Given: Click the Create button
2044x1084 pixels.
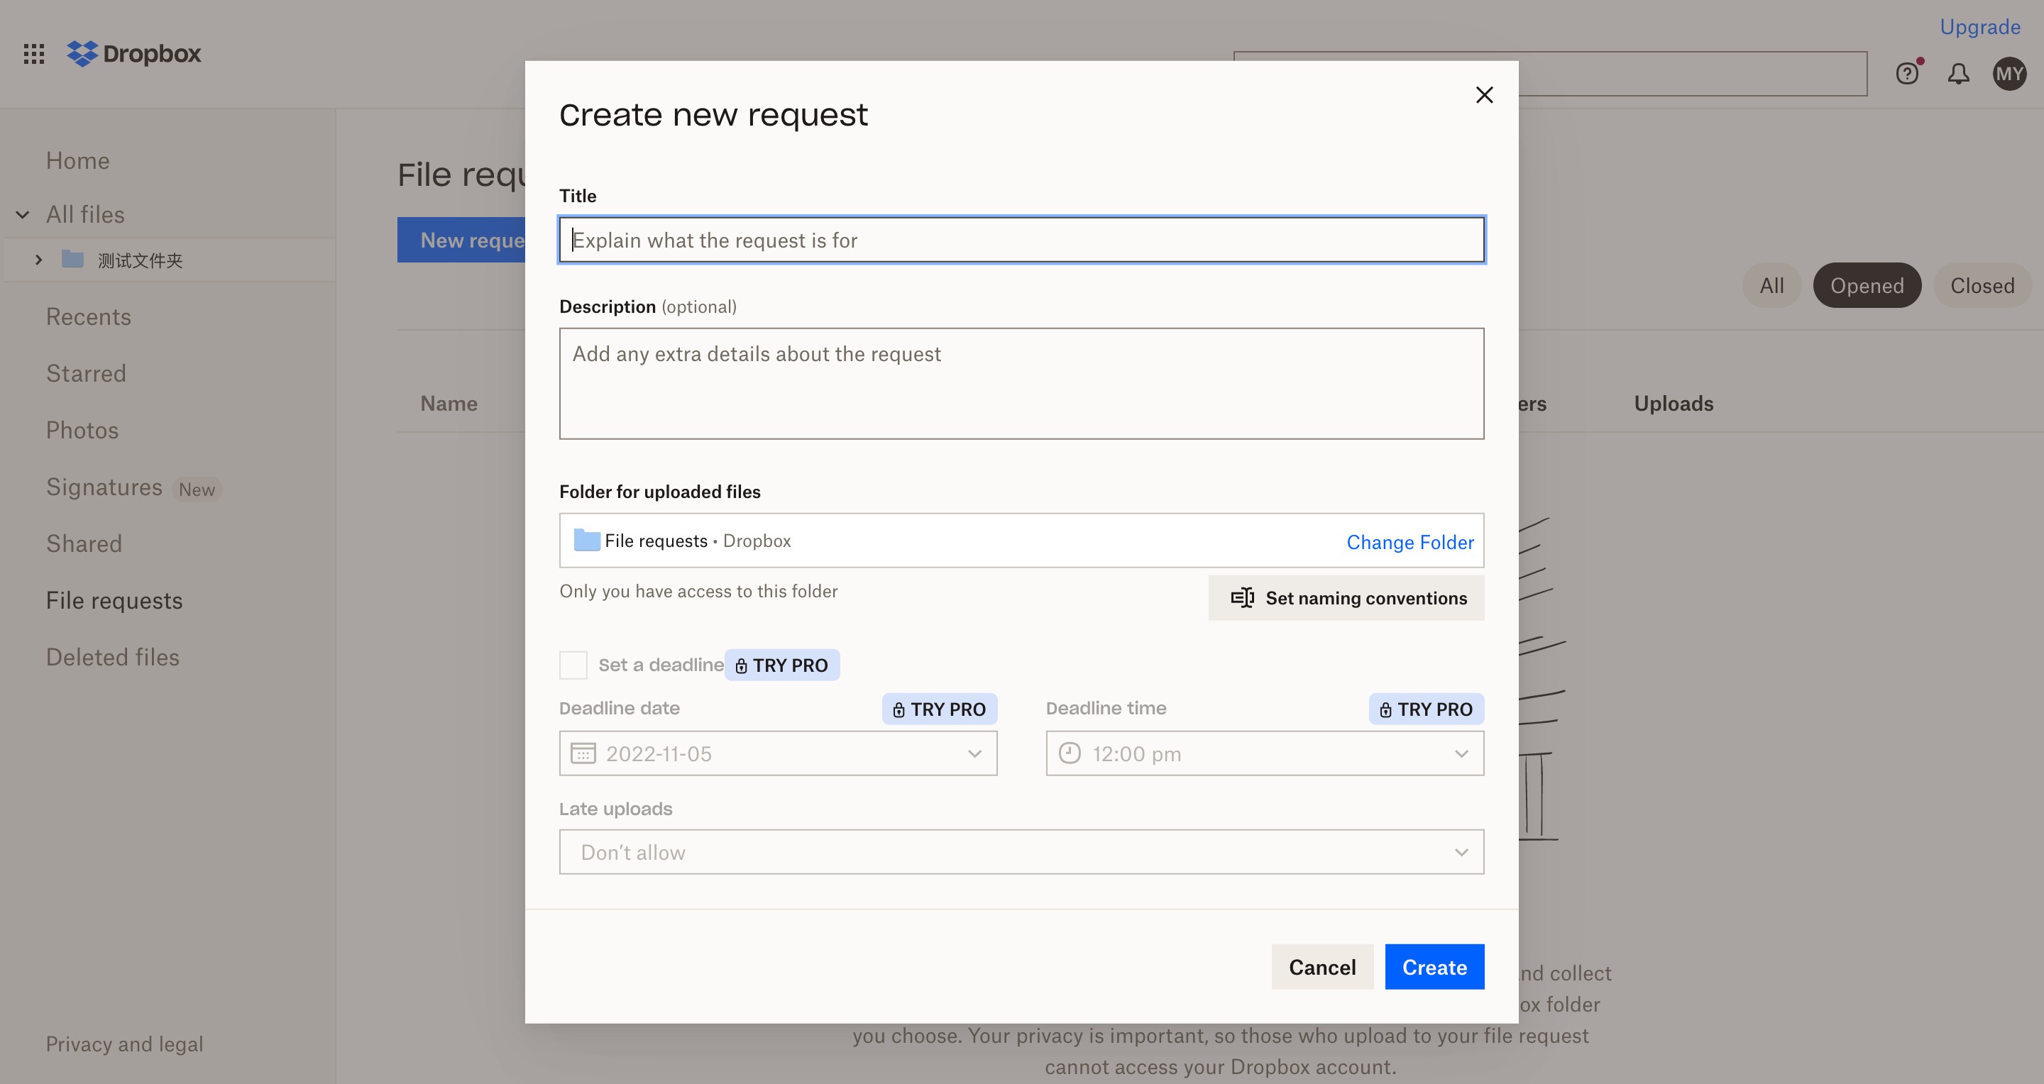Looking at the screenshot, I should (x=1434, y=967).
